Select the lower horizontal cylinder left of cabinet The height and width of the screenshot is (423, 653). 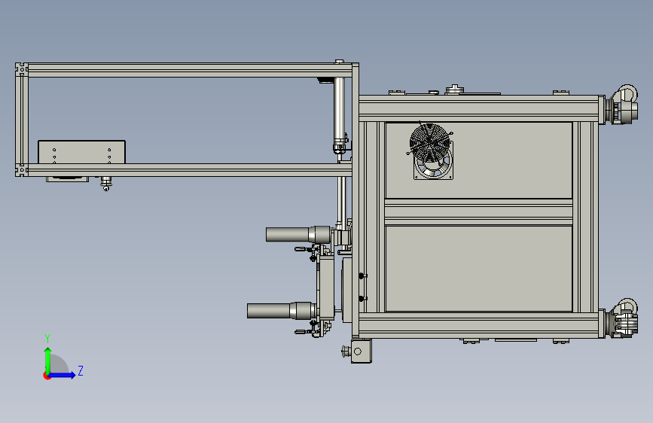point(282,311)
